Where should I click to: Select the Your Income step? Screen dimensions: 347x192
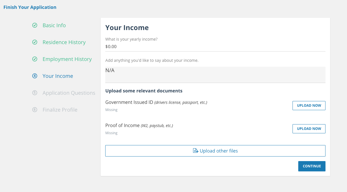tap(58, 76)
